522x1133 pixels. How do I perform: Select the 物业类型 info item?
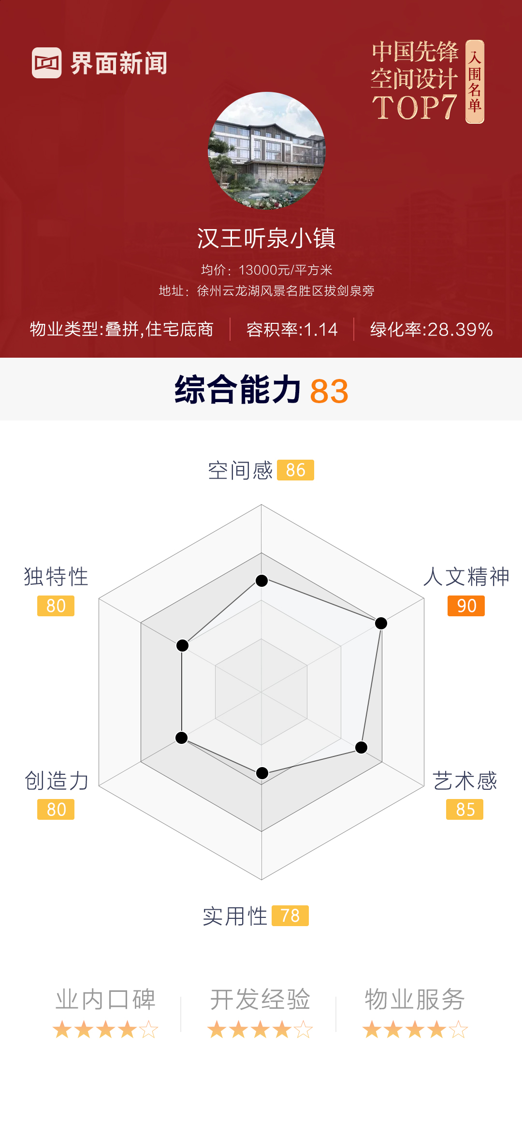(x=122, y=329)
